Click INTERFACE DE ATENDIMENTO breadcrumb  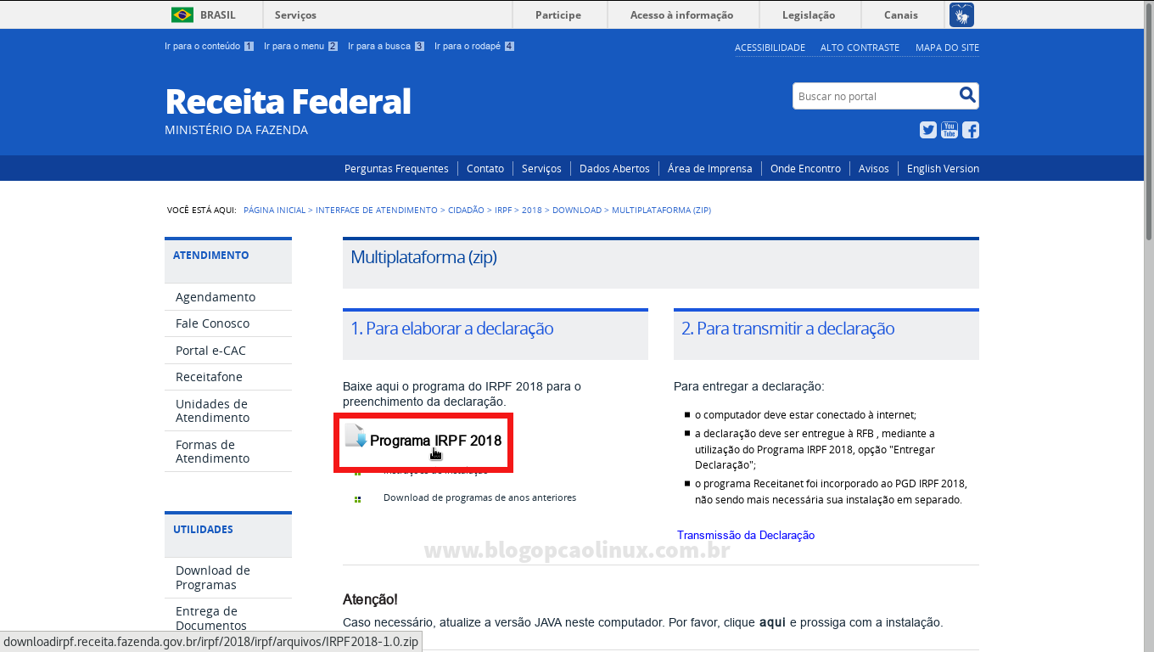click(x=377, y=210)
